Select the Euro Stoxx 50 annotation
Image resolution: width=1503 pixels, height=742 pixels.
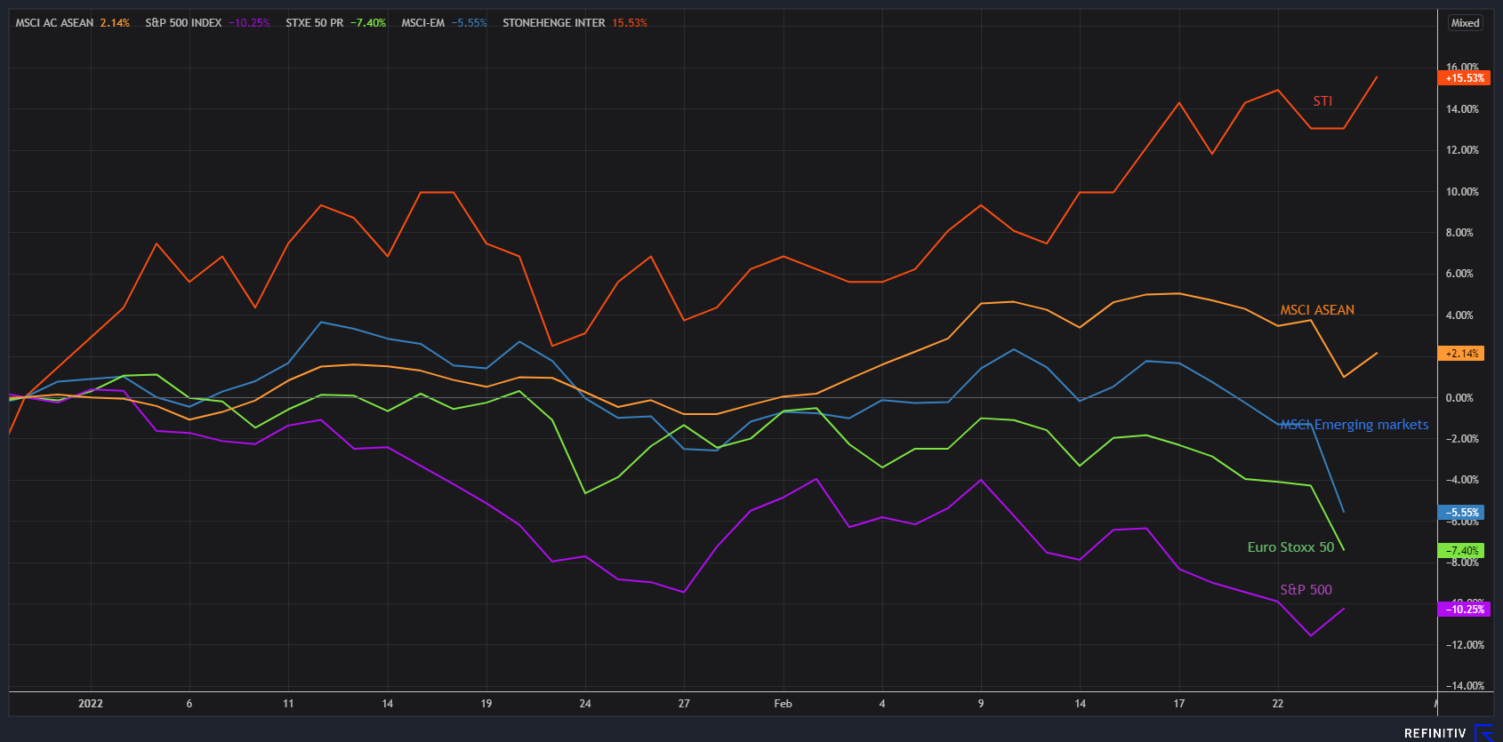(1290, 547)
